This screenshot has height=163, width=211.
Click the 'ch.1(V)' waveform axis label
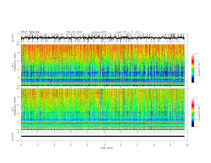[13, 38]
